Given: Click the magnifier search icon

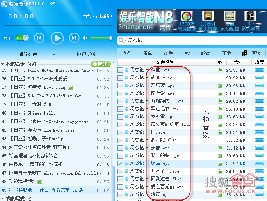Looking at the screenshot, I should (121, 41).
